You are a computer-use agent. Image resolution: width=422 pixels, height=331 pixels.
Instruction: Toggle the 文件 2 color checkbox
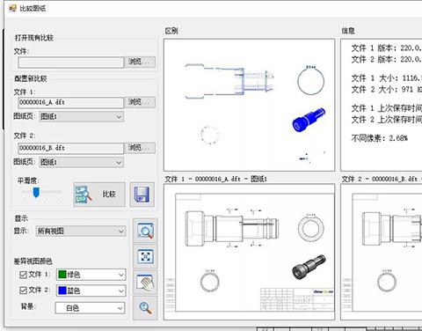click(23, 291)
